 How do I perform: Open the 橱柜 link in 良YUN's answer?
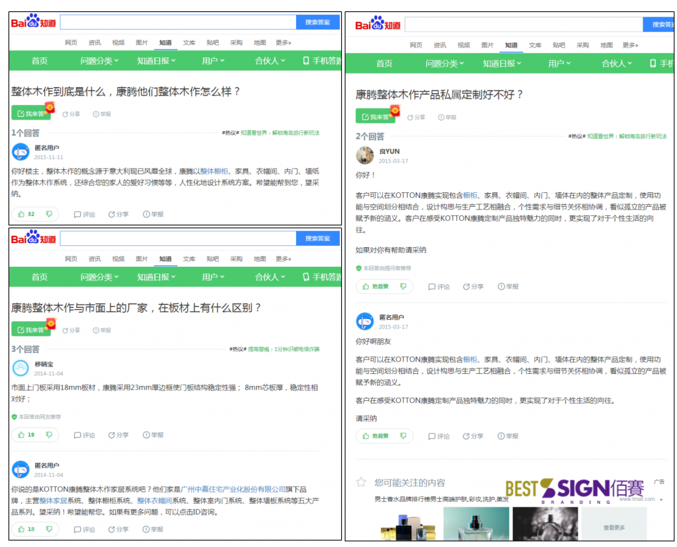[470, 196]
